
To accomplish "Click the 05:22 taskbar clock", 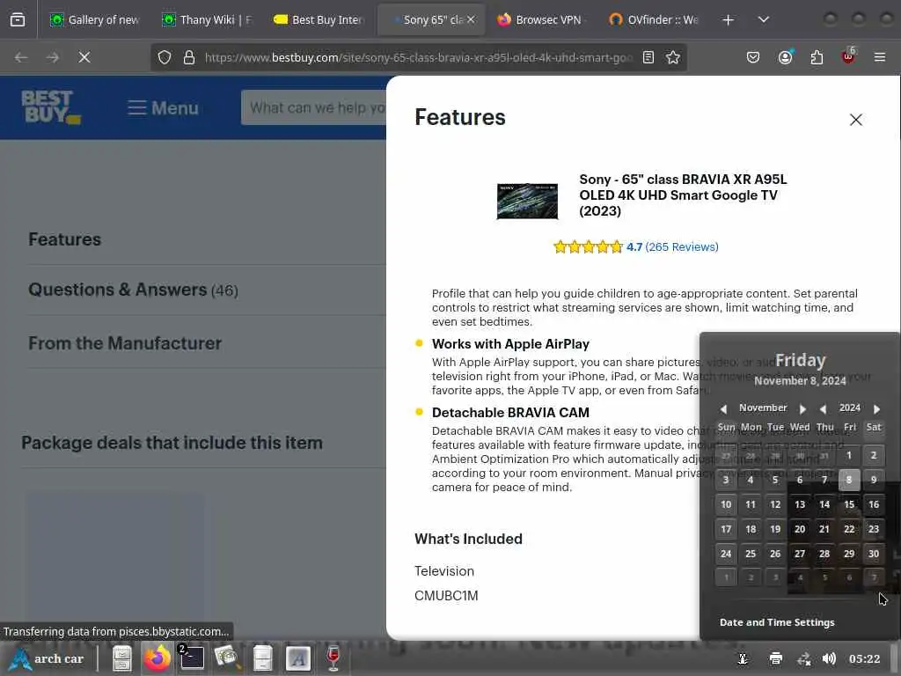I will pyautogui.click(x=864, y=658).
